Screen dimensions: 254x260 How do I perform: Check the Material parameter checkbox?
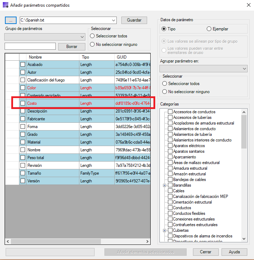coord(23,142)
